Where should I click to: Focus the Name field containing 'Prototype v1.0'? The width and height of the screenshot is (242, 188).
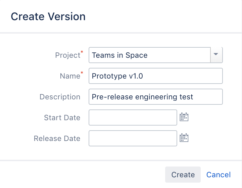click(x=155, y=76)
